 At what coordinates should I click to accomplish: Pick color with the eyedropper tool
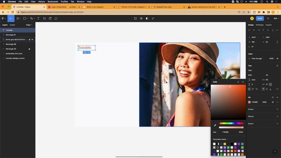(215, 126)
